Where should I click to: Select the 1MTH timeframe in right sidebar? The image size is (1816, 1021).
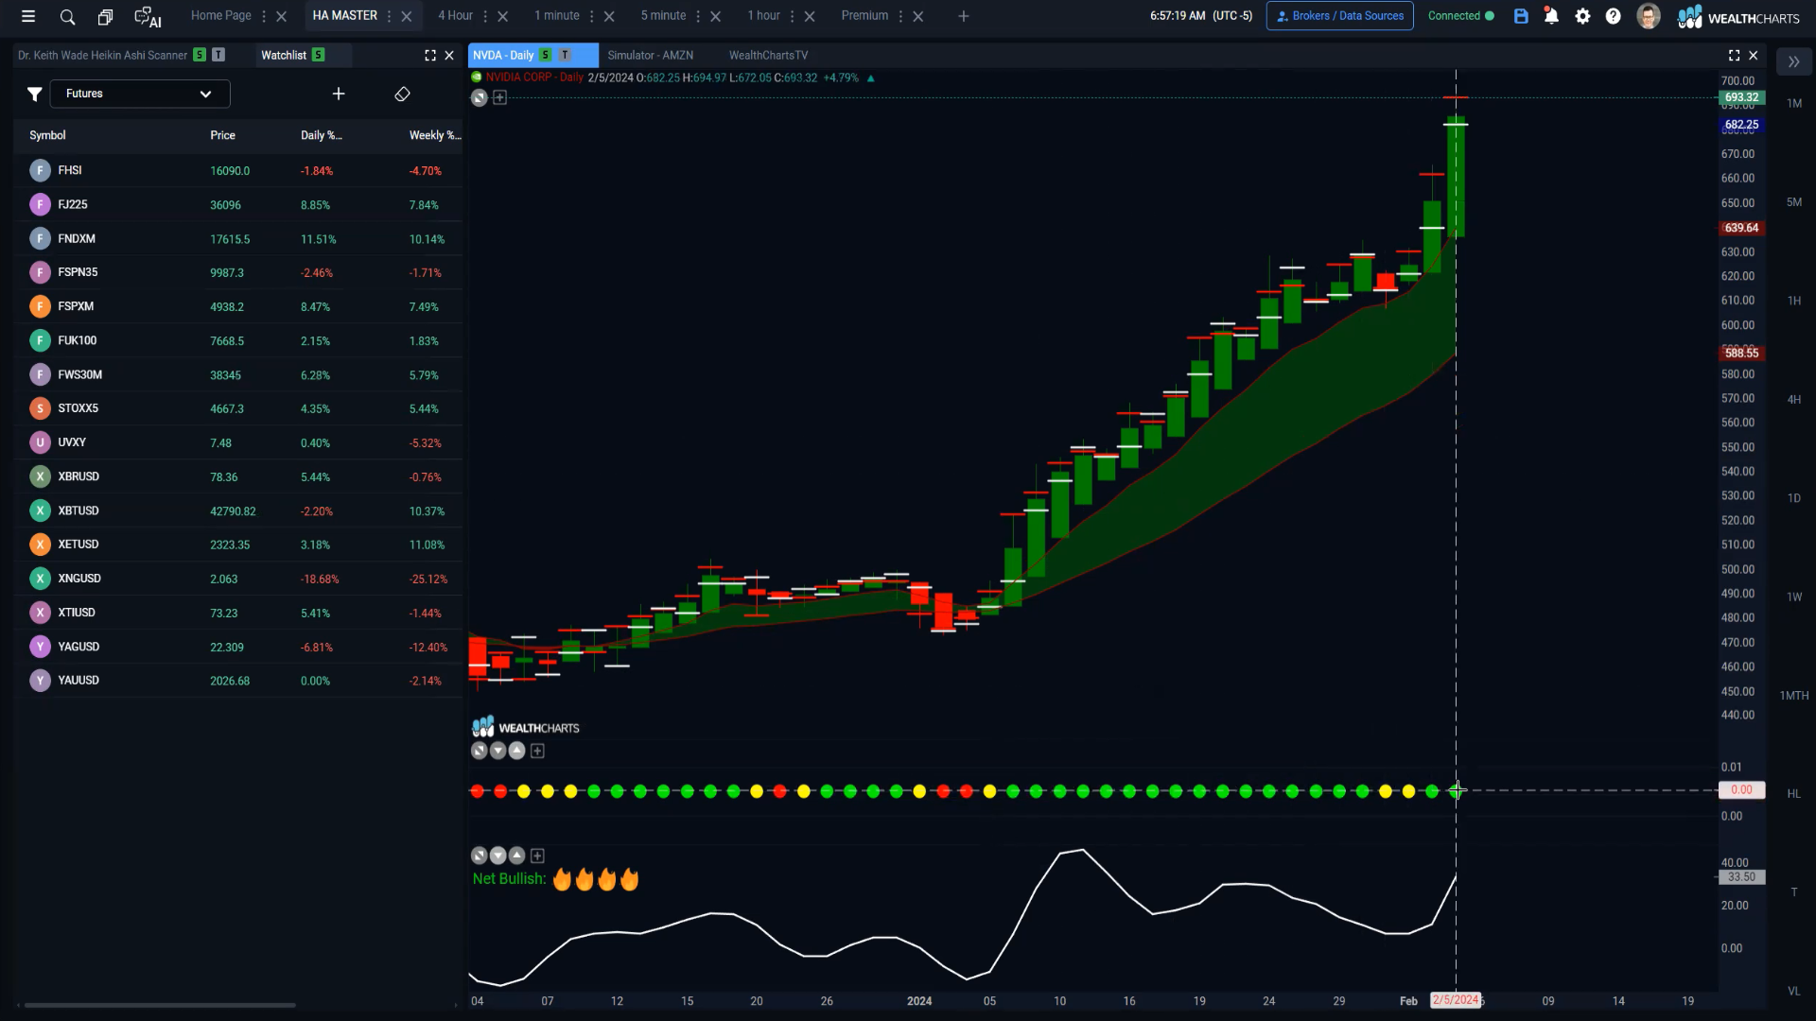coord(1794,696)
